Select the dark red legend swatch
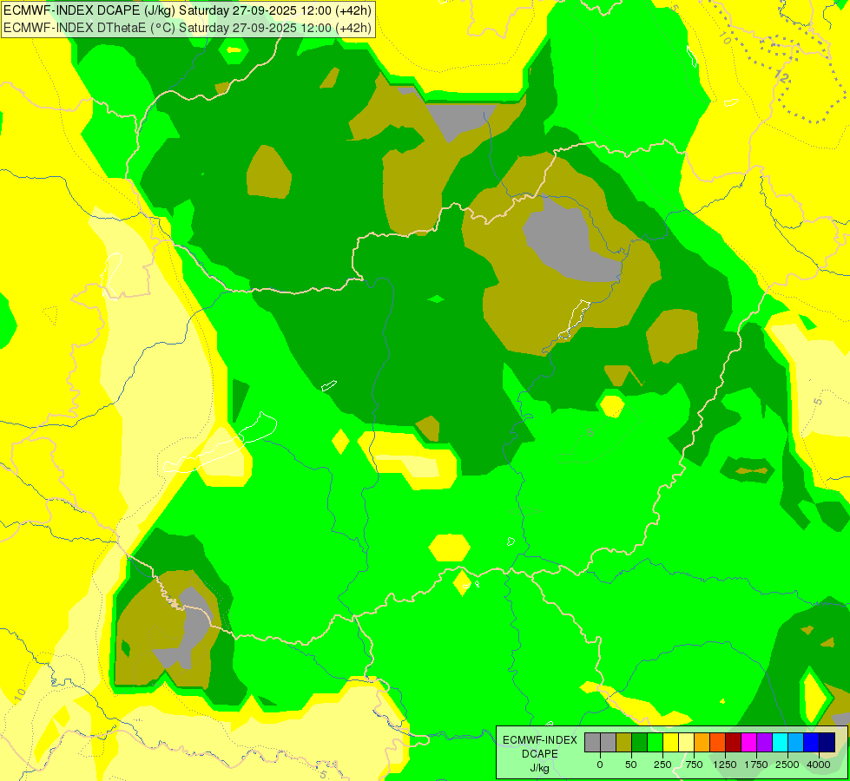Image resolution: width=850 pixels, height=781 pixels. click(734, 743)
